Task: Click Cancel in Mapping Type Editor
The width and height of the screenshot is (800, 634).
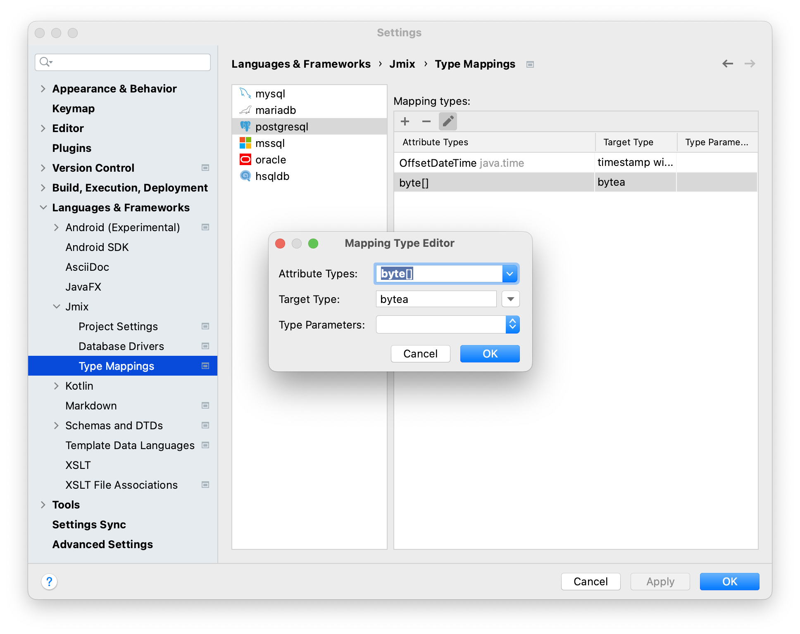Action: point(420,354)
